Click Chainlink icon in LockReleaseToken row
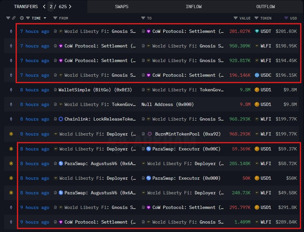304x232 pixels. click(x=61, y=119)
